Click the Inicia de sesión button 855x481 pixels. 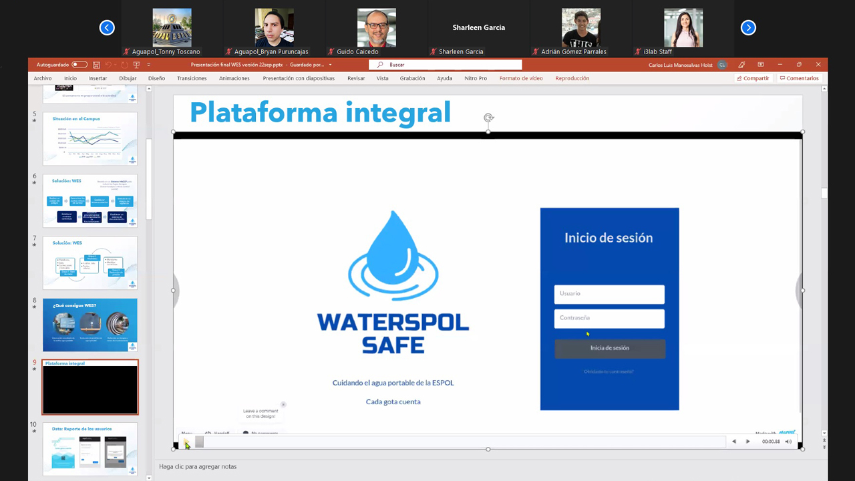[x=610, y=348]
